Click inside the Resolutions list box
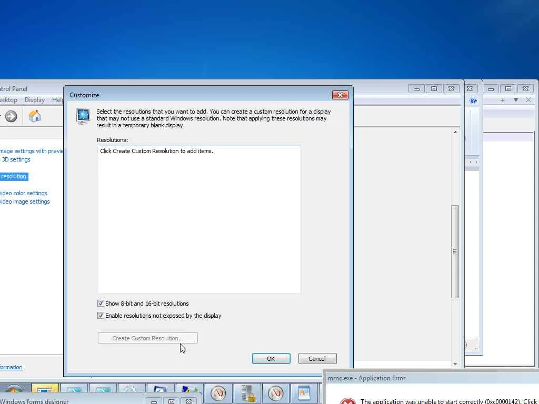The image size is (539, 404). tap(199, 220)
